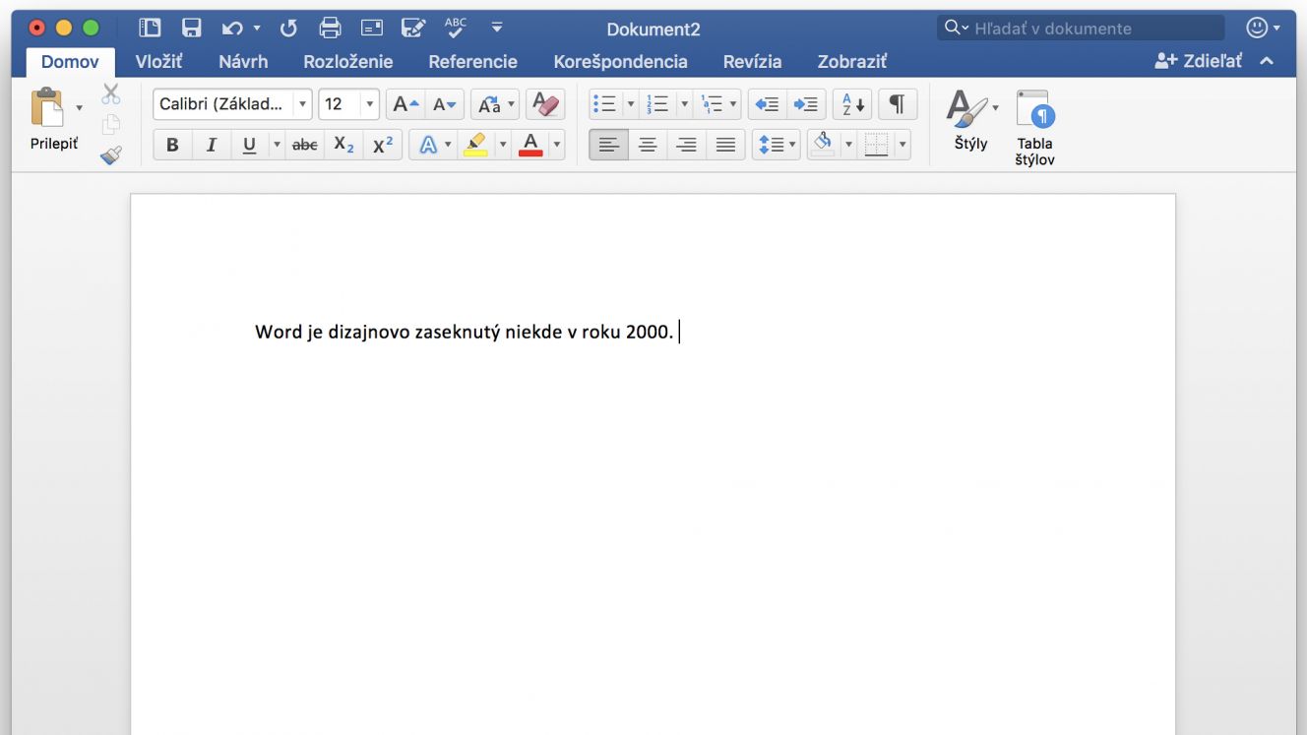1307x735 pixels.
Task: Click the paragraph shading paint bucket
Action: (x=823, y=145)
